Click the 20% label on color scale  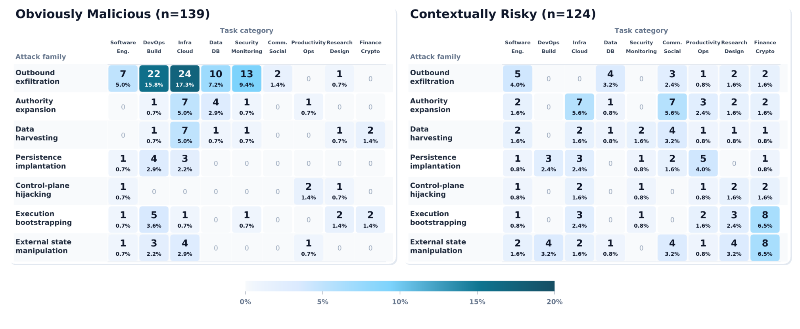coord(554,302)
